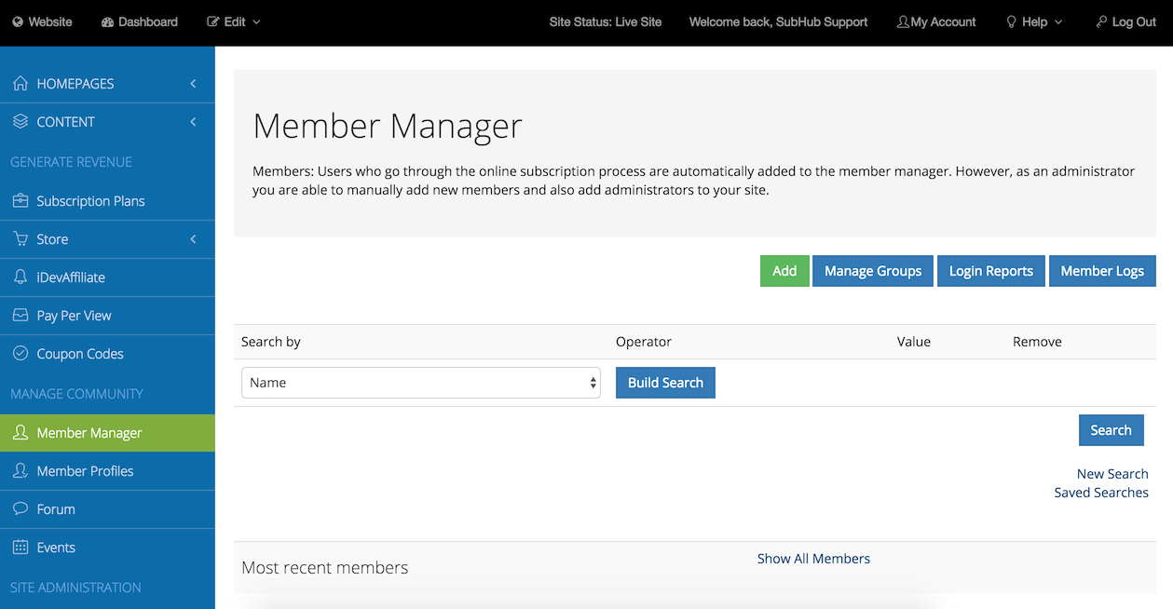
Task: Click the Forum speech bubble icon
Action: point(20,509)
